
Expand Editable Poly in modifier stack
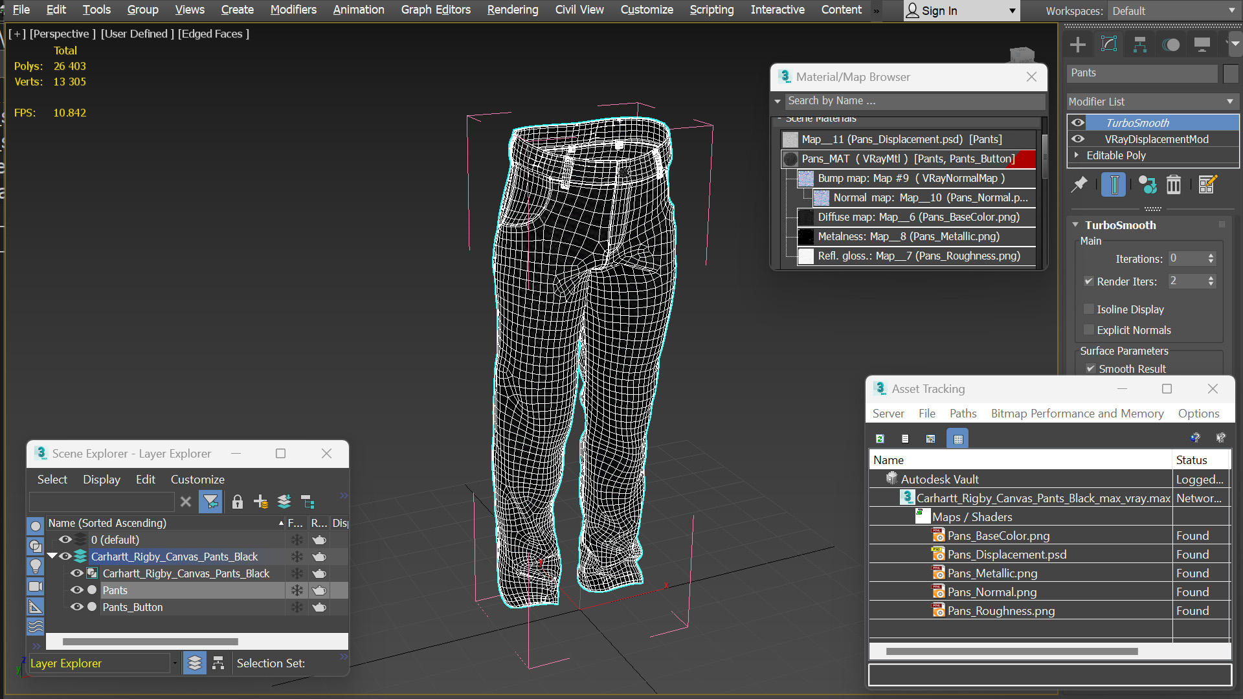coord(1077,155)
